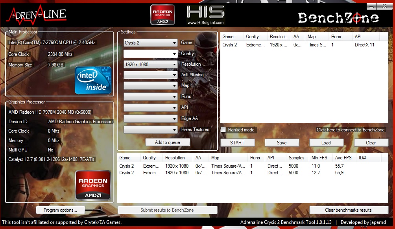Click the Clear queue button
Viewport: 395px width, 229px height.
click(371, 142)
